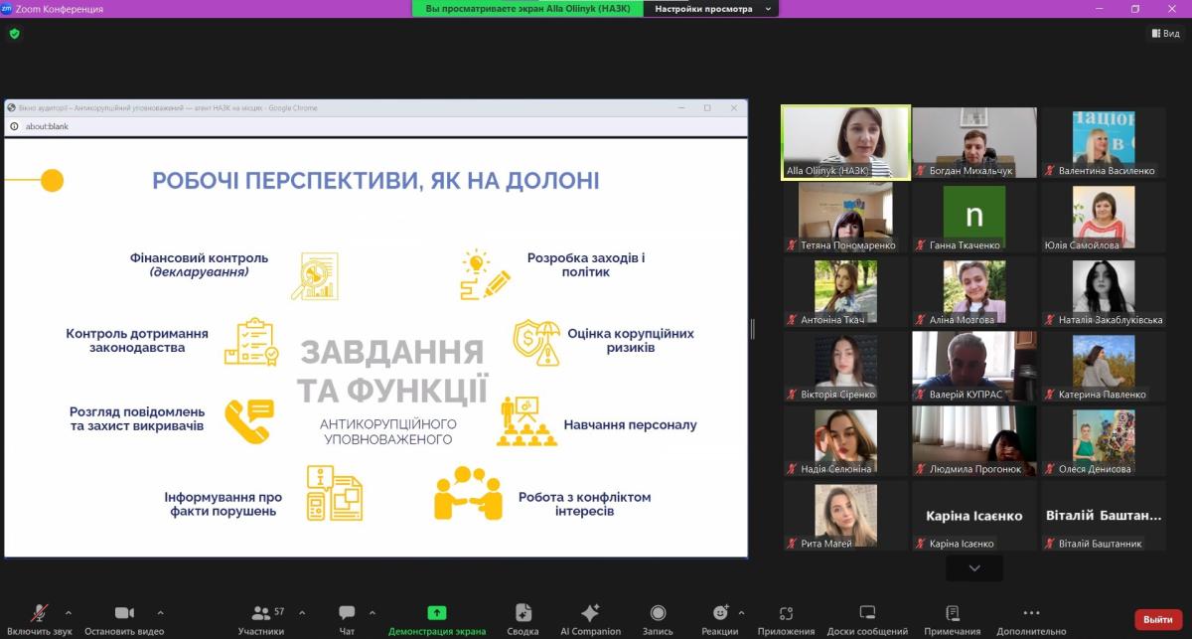
Task: Start recording with Запись button
Action: tap(658, 619)
